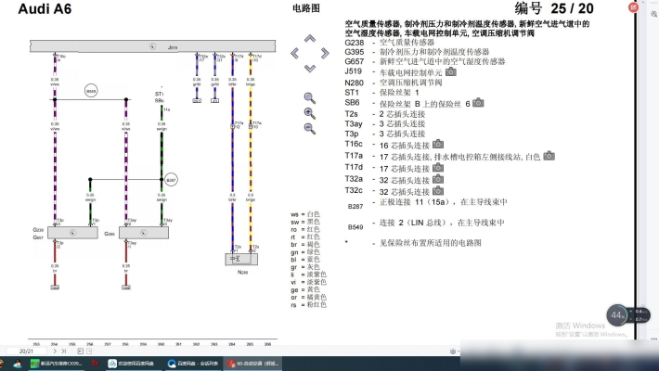
Task: Click the ST1 fuse holder legend entry
Action: [382, 93]
